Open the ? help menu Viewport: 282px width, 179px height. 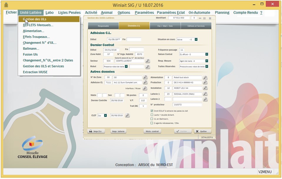tap(261, 13)
